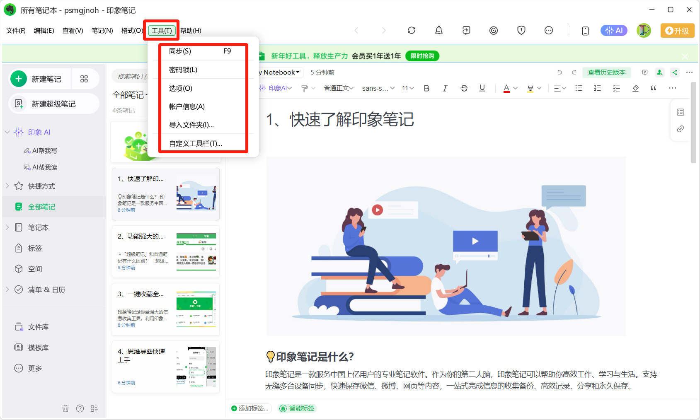
Task: Open 选项(O) from the Tools menu
Action: click(x=203, y=88)
